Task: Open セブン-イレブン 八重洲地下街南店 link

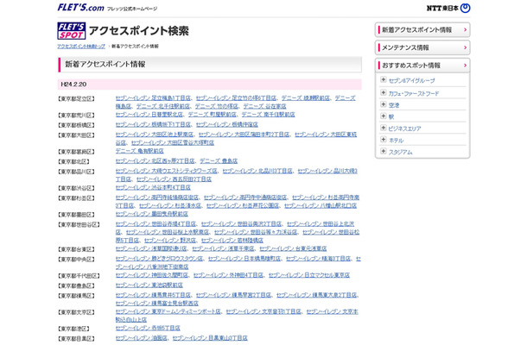Action: 152,267
